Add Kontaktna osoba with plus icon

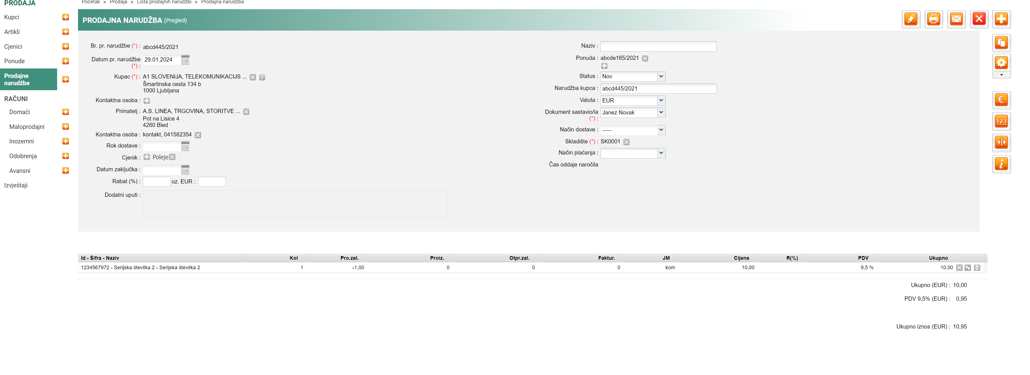tap(147, 101)
